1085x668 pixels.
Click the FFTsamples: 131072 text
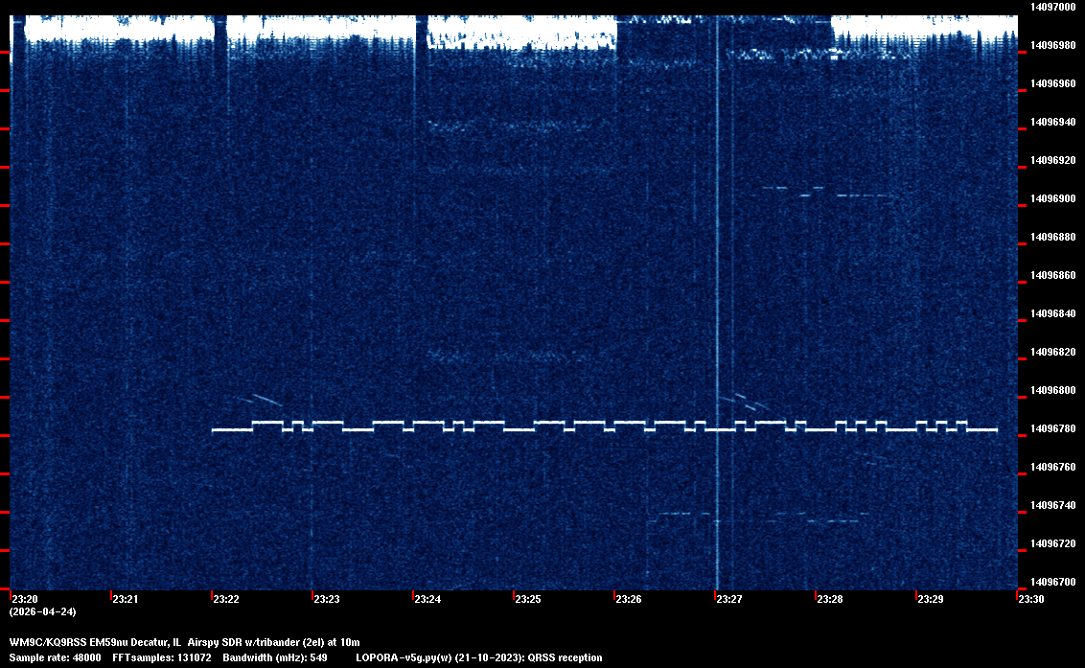[162, 657]
